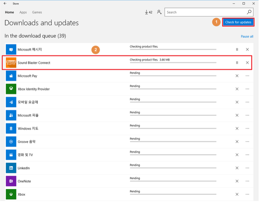Click the Groove 음악 app icon
This screenshot has width=260, height=202.
click(11, 142)
